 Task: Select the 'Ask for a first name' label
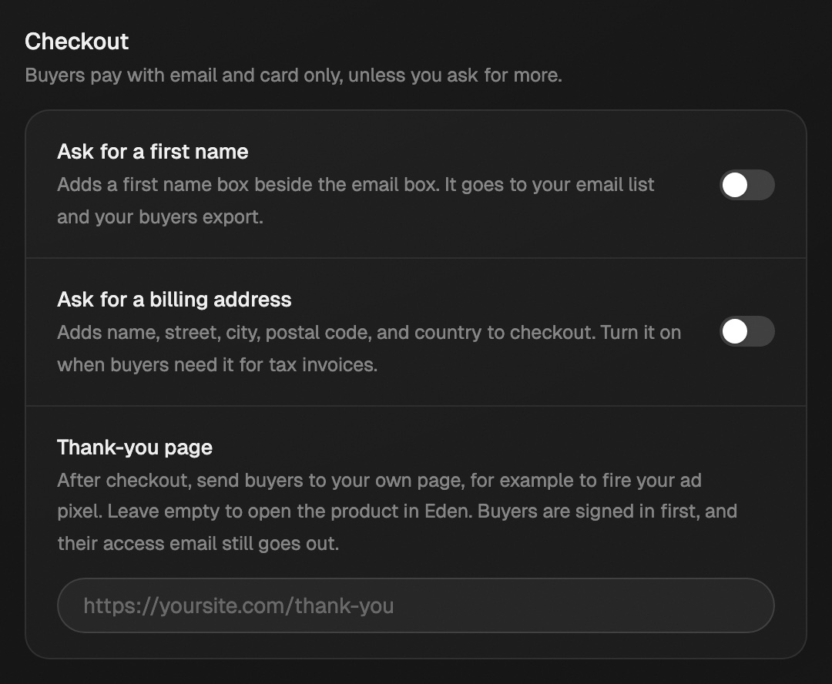point(153,152)
